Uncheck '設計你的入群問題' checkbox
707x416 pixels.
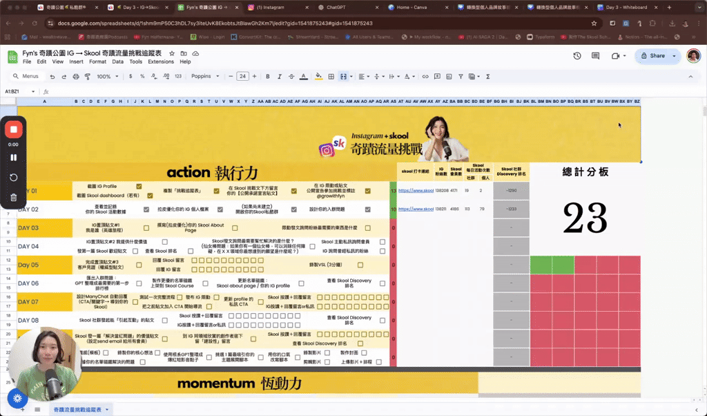(x=368, y=209)
